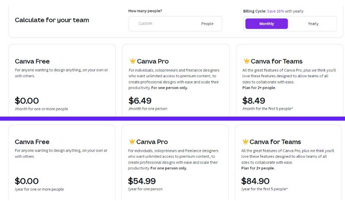Image resolution: width=345 pixels, height=201 pixels.
Task: Select the Canva Pro title priced at $6.49
Action: point(153,61)
